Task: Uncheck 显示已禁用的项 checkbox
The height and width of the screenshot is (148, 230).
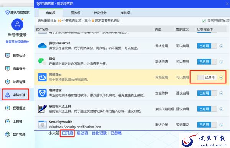Action: coord(204,21)
